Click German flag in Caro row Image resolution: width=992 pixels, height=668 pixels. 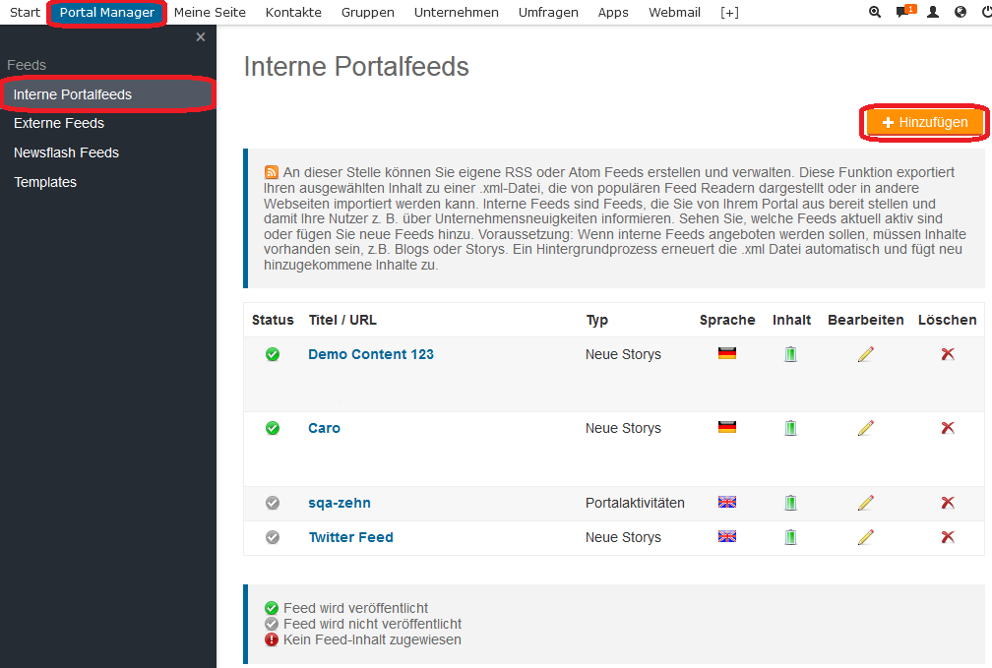pyautogui.click(x=727, y=428)
